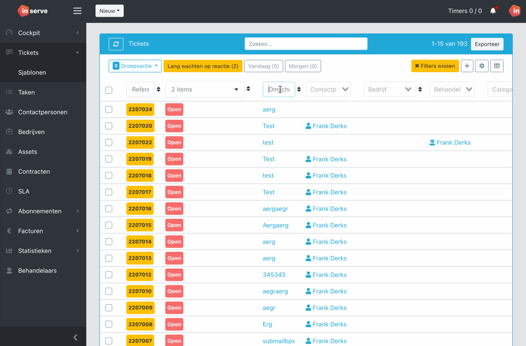This screenshot has height=346, width=526.
Task: Click the Exporteer button
Action: point(487,44)
